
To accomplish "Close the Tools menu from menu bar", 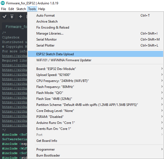I will click(32, 9).
